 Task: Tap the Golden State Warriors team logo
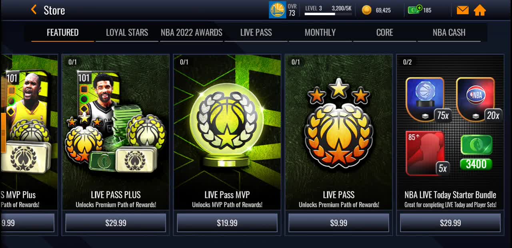click(277, 10)
